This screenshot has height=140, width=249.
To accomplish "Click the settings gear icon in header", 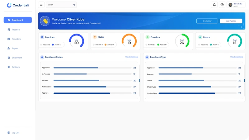I will pyautogui.click(x=222, y=5).
